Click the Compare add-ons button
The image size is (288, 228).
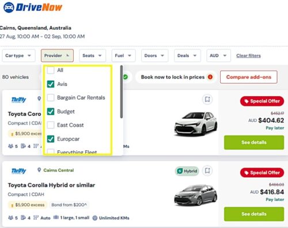point(249,77)
